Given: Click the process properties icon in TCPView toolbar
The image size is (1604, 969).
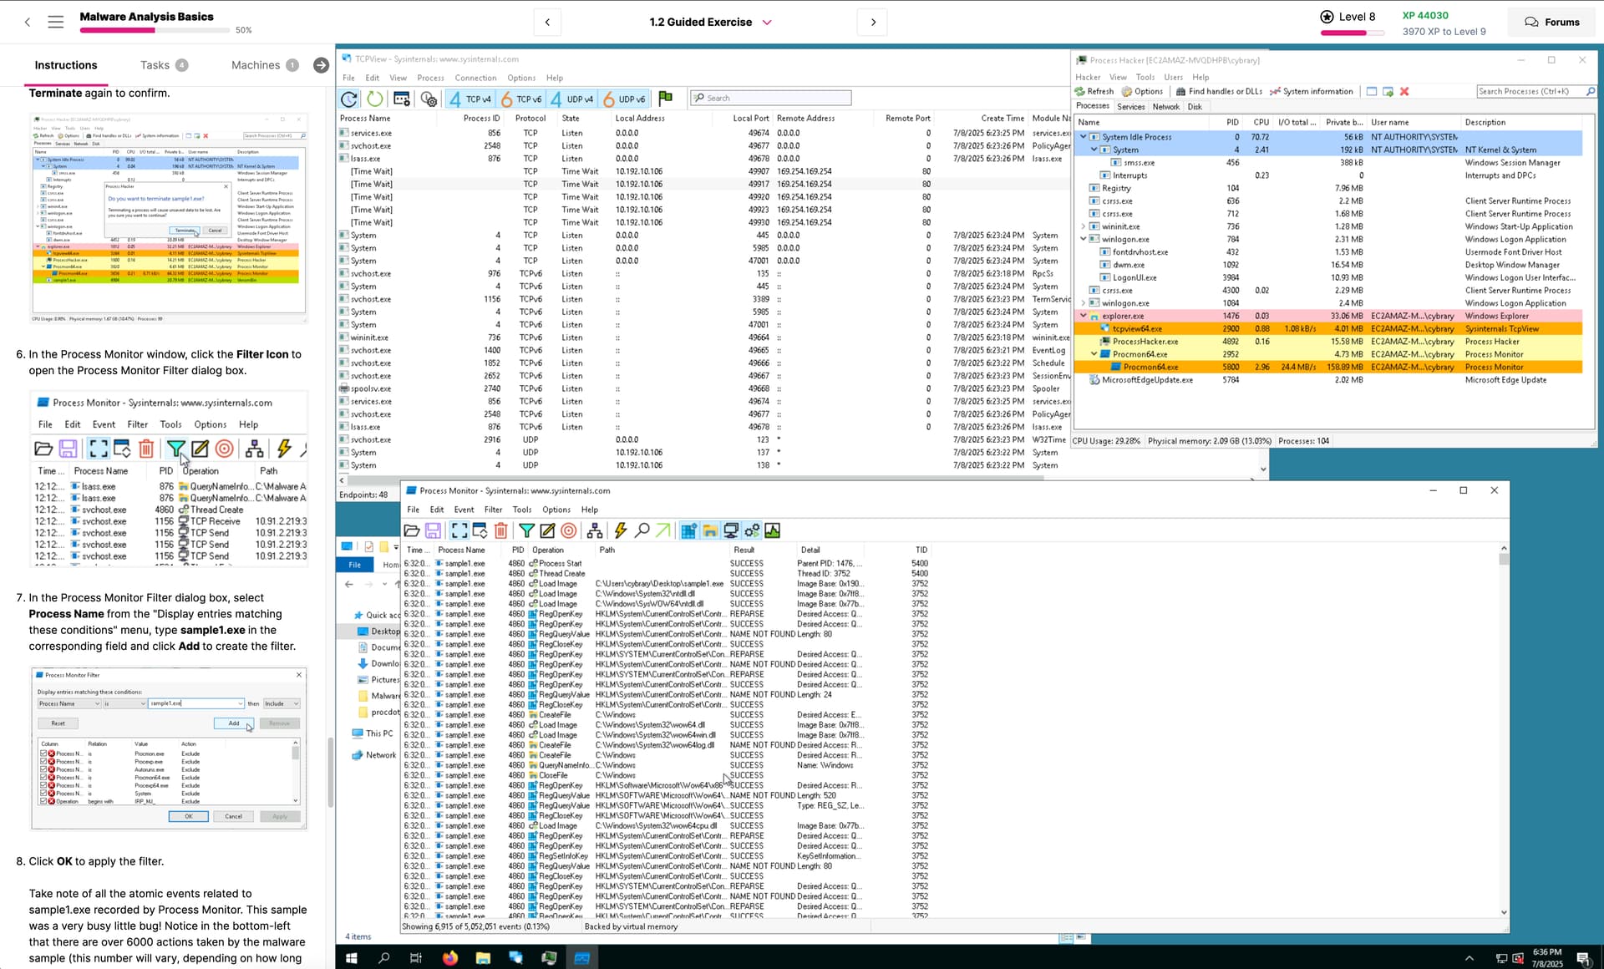Looking at the screenshot, I should click(x=402, y=99).
